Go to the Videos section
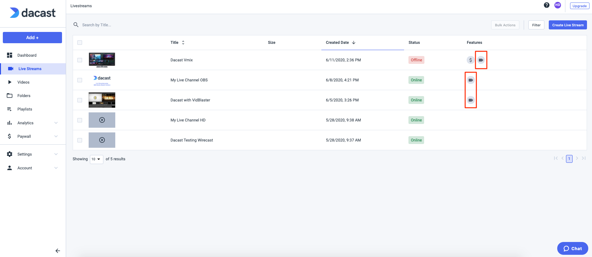Screen dimensions: 592x257 pos(33,82)
